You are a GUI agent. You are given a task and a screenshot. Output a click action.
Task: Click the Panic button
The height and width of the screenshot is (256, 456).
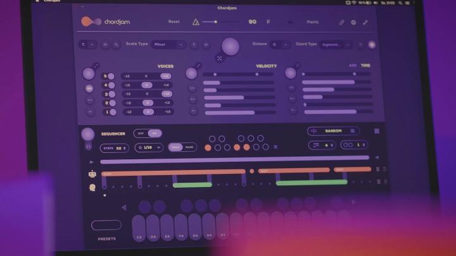[313, 22]
